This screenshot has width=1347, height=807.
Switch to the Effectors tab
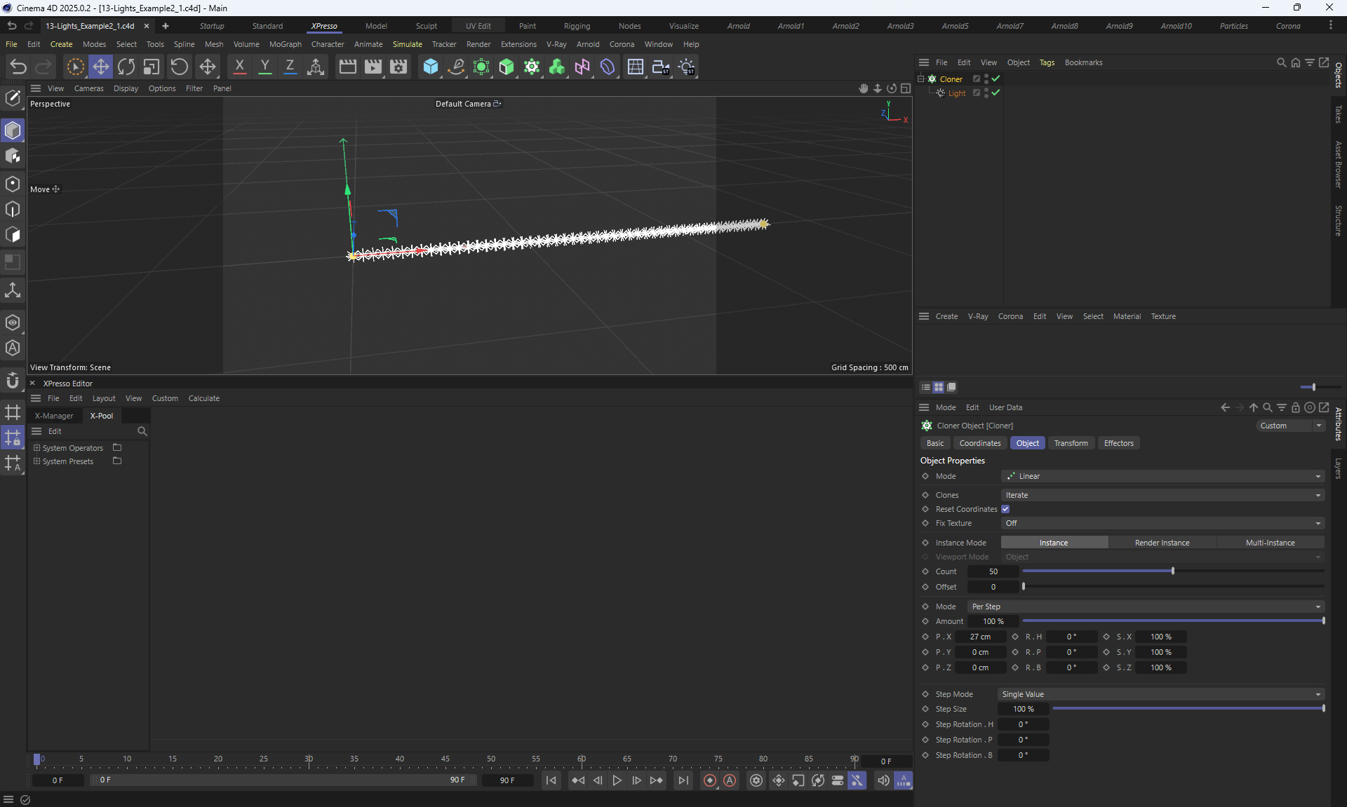(x=1118, y=443)
